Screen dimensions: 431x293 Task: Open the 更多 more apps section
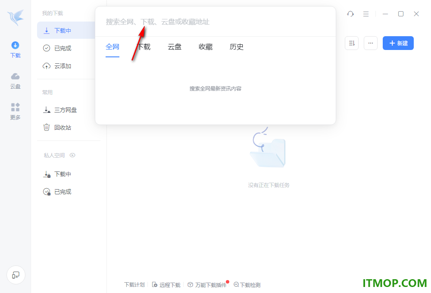tap(16, 112)
